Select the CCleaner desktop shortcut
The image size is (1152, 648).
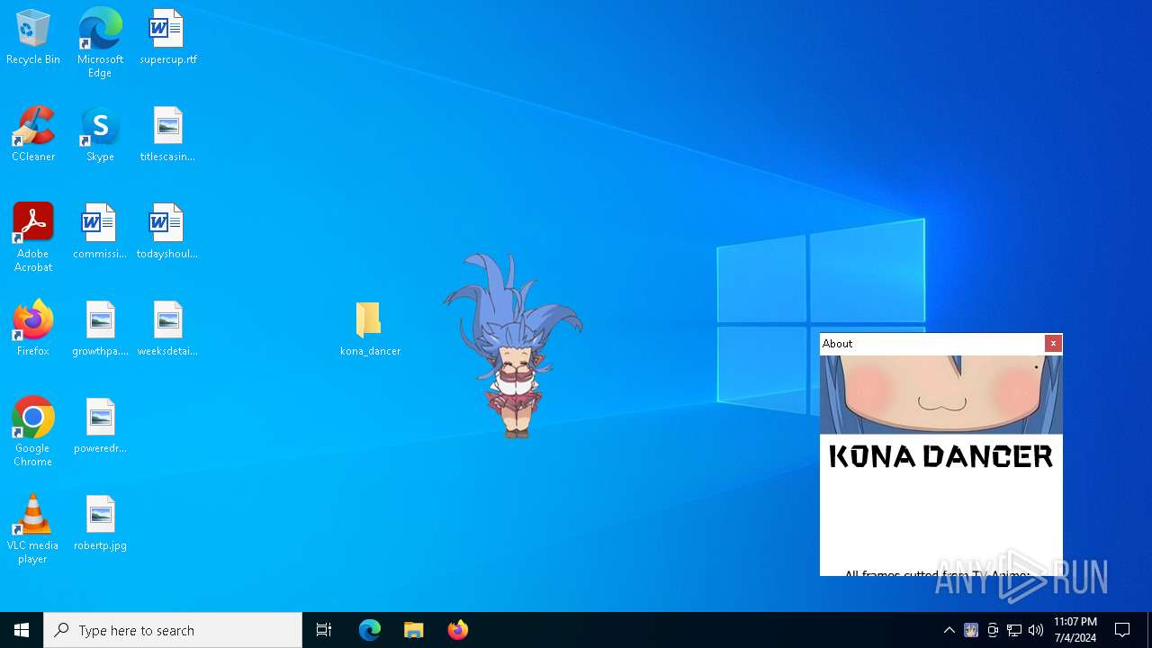pyautogui.click(x=33, y=134)
